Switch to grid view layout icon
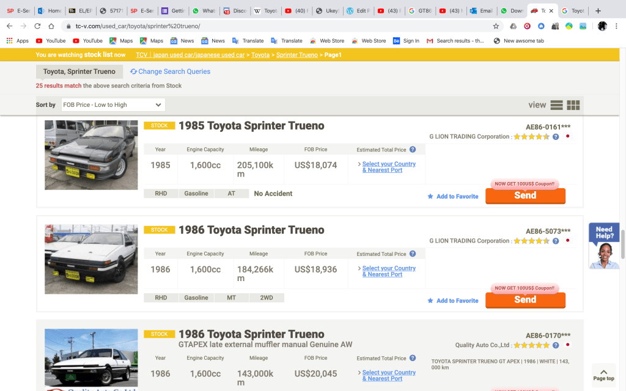 click(x=573, y=105)
